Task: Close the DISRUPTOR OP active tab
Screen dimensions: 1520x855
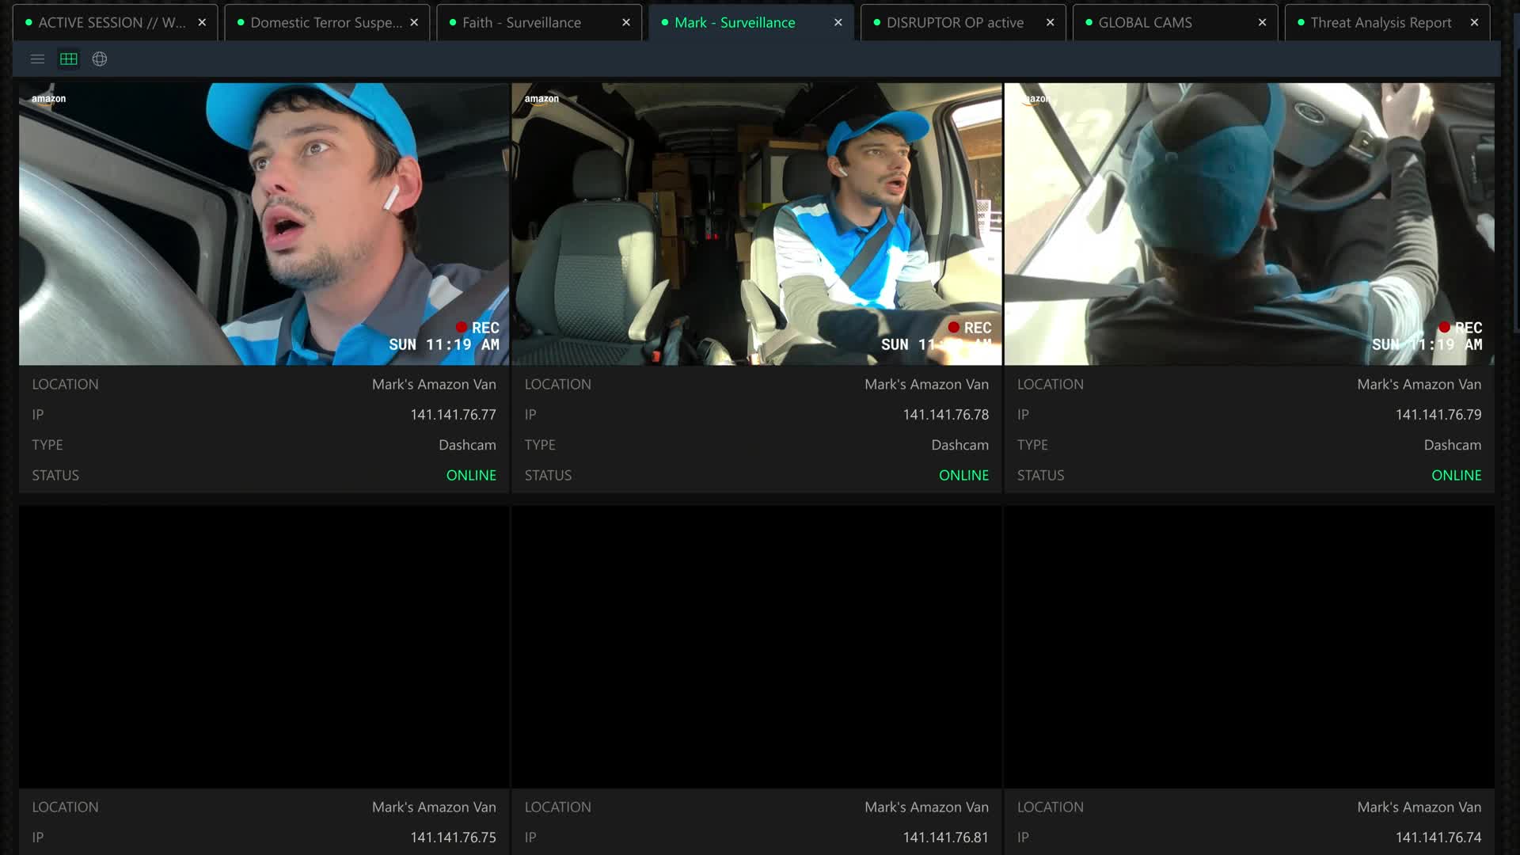Action: coord(1051,23)
